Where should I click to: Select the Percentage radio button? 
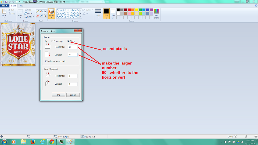point(52,41)
